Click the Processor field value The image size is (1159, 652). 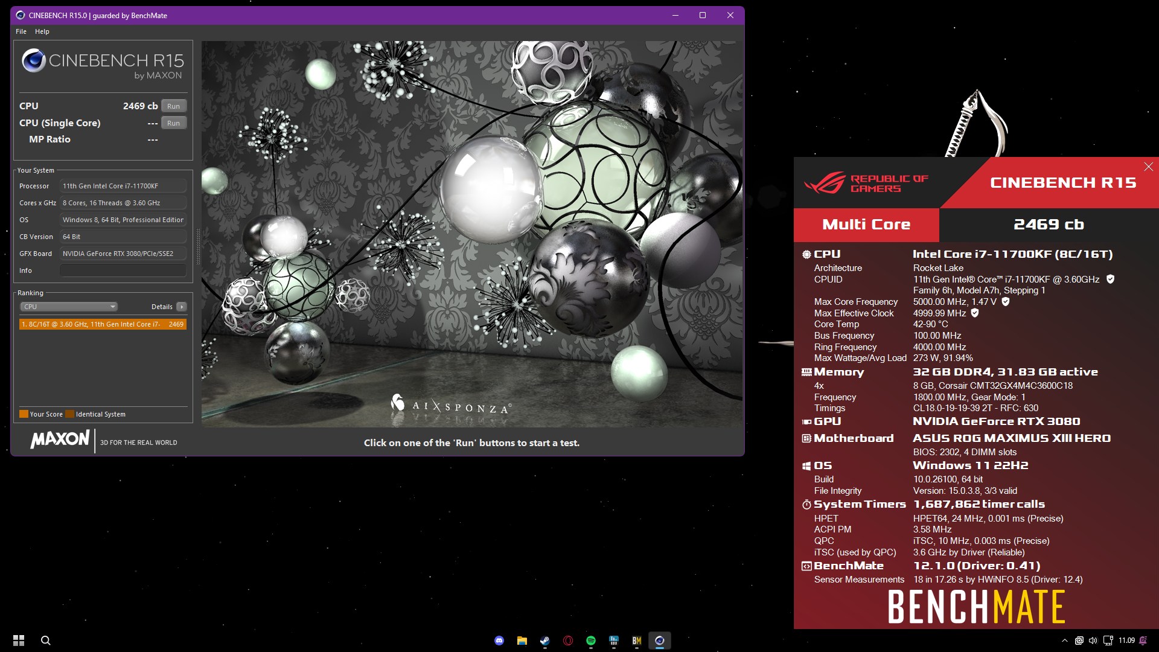(x=123, y=186)
